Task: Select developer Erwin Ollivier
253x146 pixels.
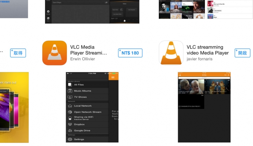Action: coord(83,59)
